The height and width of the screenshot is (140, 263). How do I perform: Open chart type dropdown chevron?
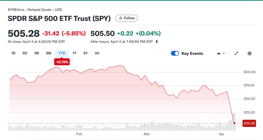tap(224, 53)
